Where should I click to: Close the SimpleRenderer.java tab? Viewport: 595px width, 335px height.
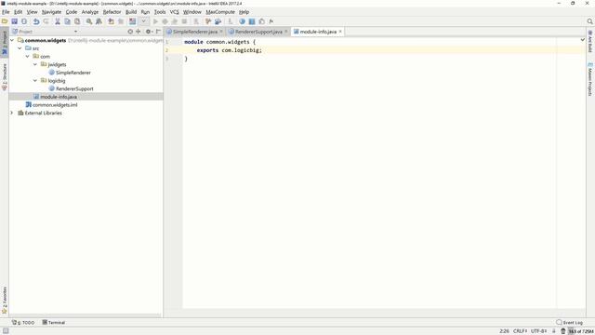[221, 32]
